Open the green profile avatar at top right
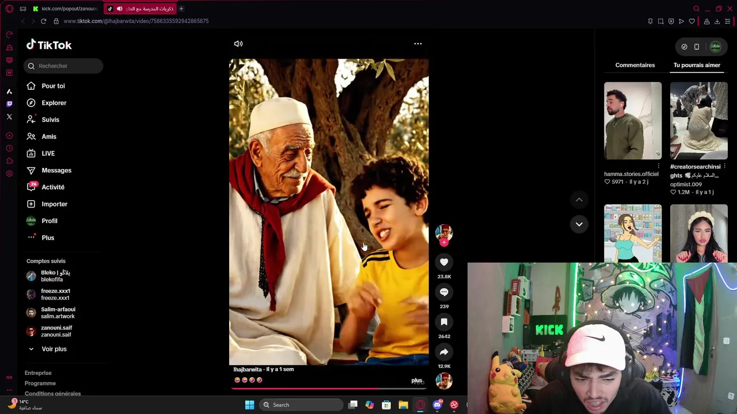The height and width of the screenshot is (414, 737). coord(716,47)
